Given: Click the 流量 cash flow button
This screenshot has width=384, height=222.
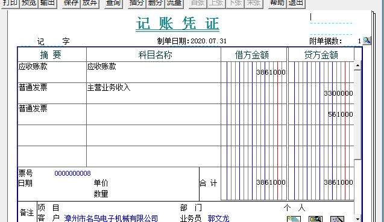Looking at the screenshot, I should (x=174, y=4).
